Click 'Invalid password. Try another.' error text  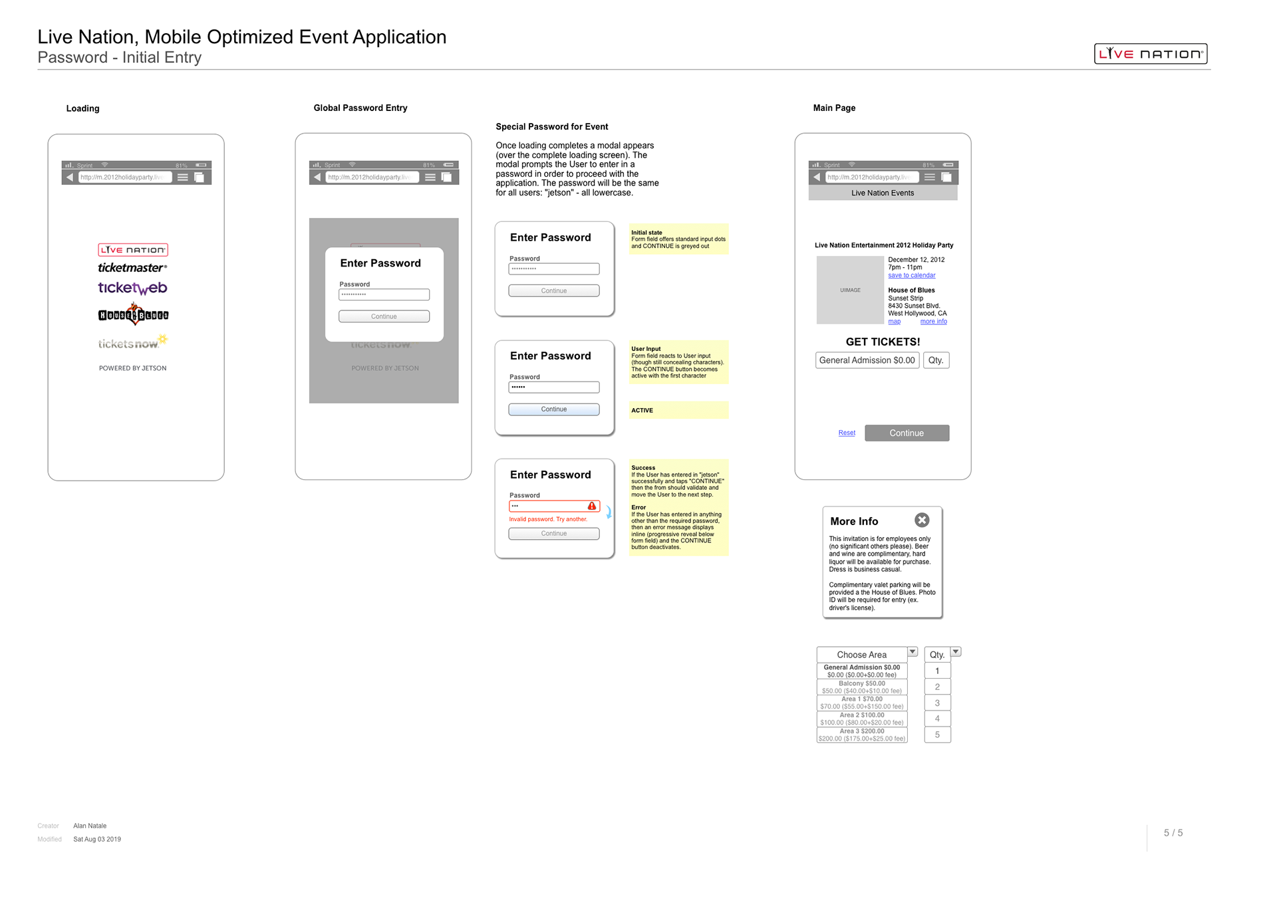[548, 520]
